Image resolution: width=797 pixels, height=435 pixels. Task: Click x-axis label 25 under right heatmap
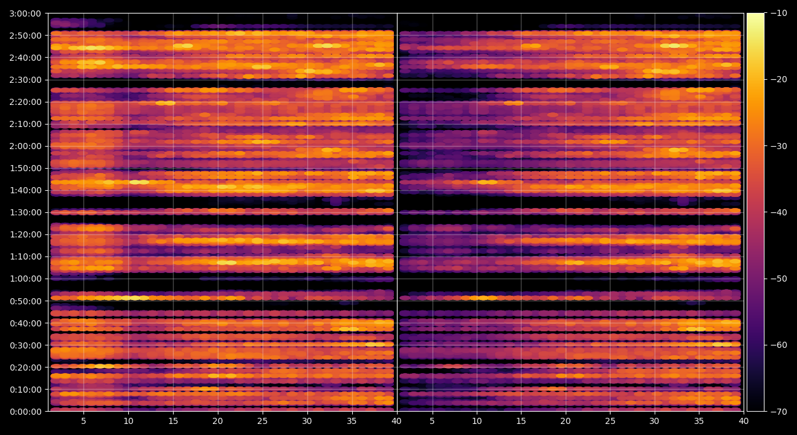pos(610,422)
